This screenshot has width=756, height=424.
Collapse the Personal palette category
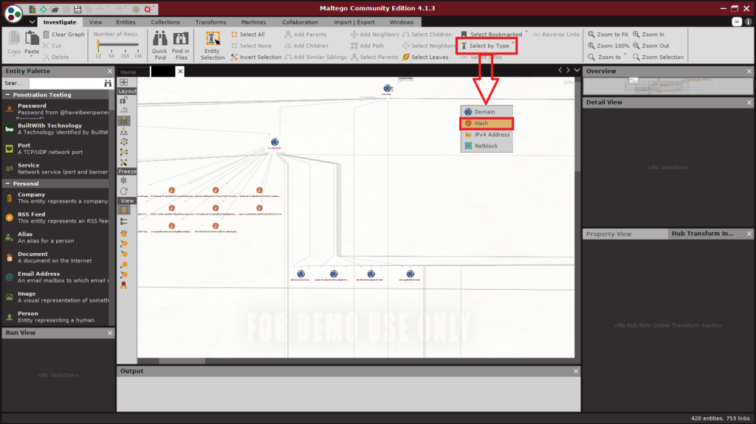(x=7, y=183)
